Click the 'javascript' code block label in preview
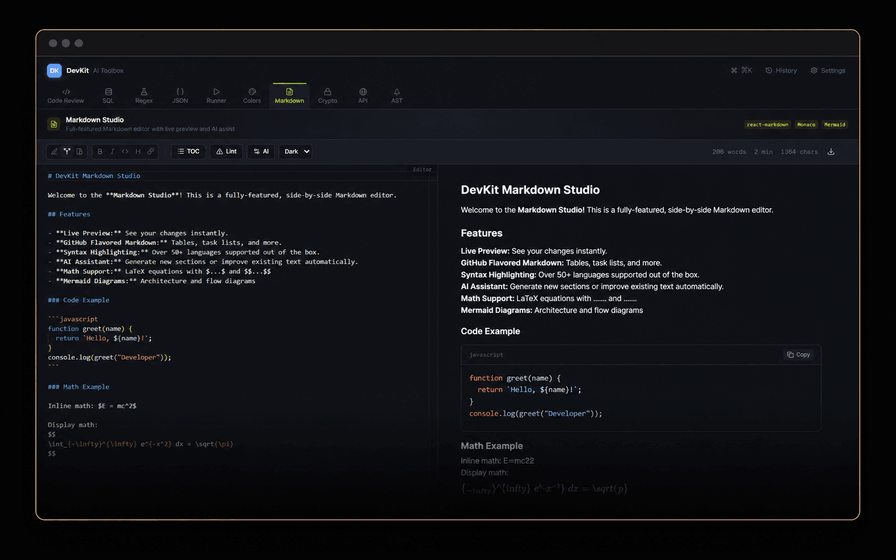The width and height of the screenshot is (896, 560). point(486,355)
